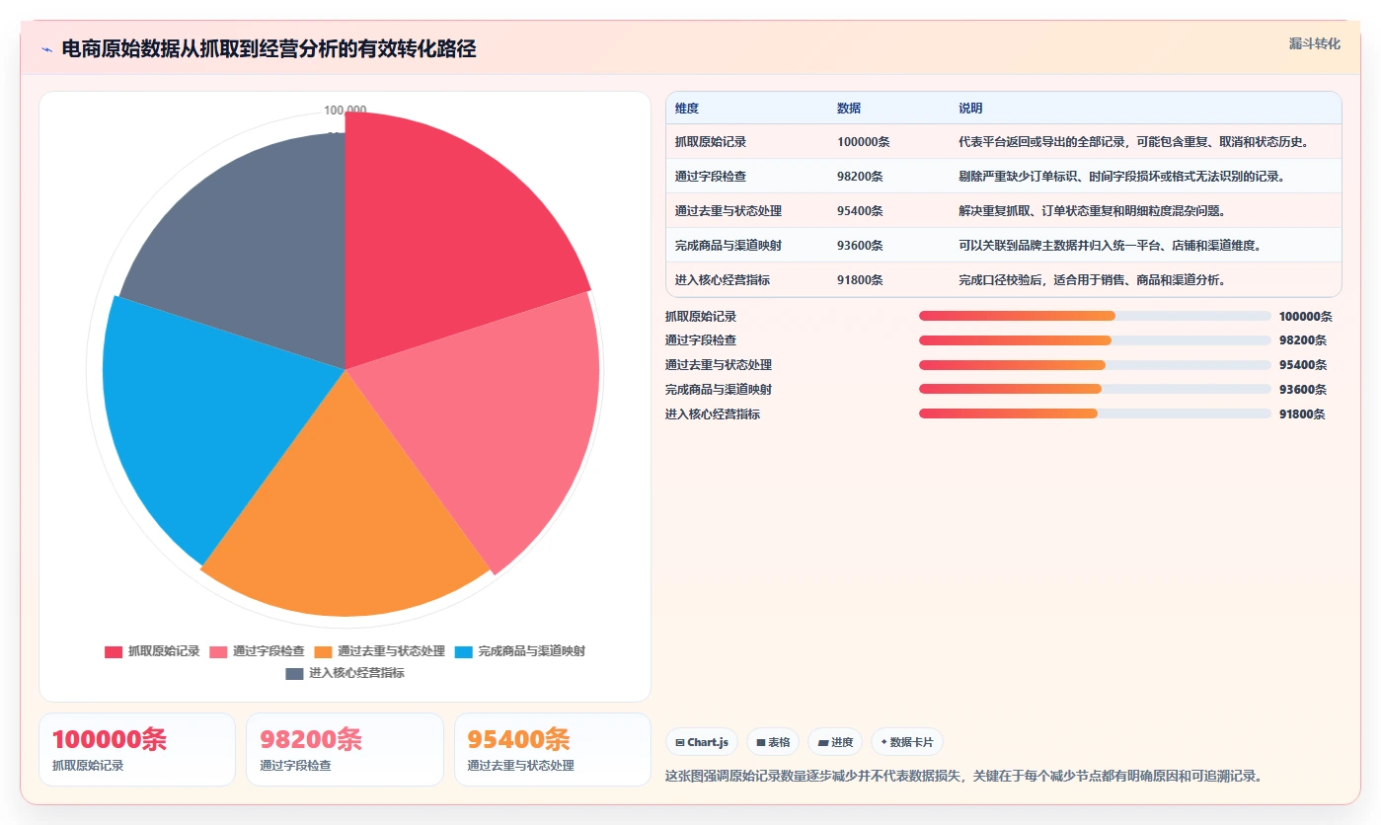Screen dimensions: 1381x825
Task: Click the 进度 chip
Action: point(835,742)
